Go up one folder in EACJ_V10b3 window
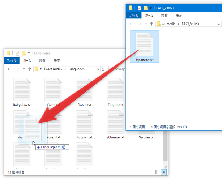 point(152,24)
